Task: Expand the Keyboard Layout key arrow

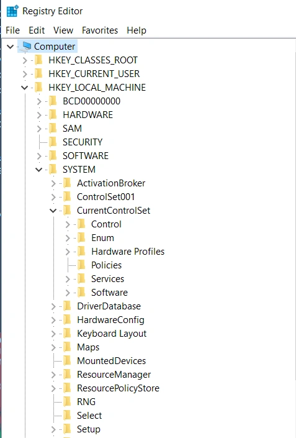Action: pos(53,334)
